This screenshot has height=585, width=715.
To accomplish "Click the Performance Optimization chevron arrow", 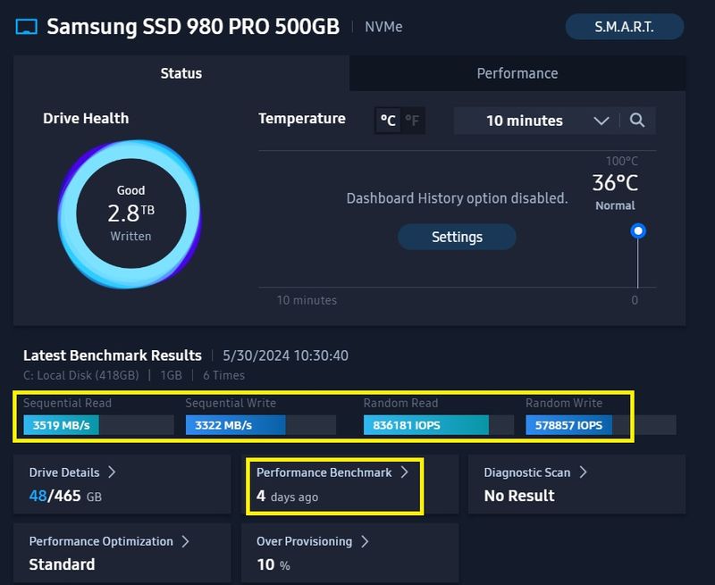I will 185,541.
